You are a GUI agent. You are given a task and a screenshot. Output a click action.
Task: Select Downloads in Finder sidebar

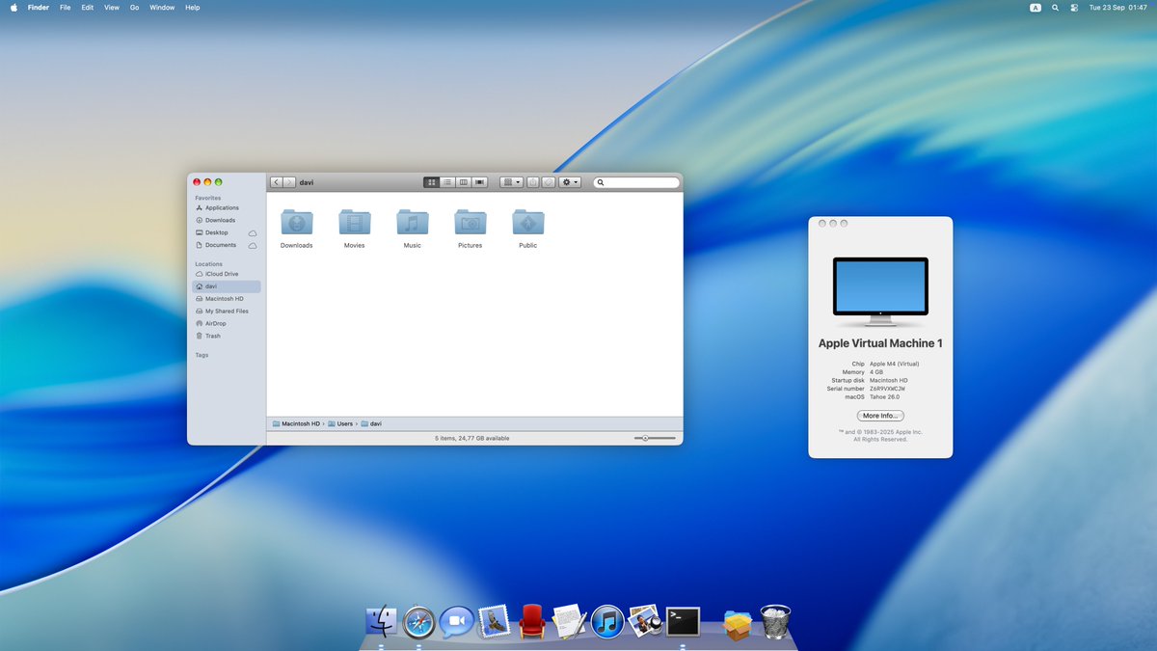227,220
